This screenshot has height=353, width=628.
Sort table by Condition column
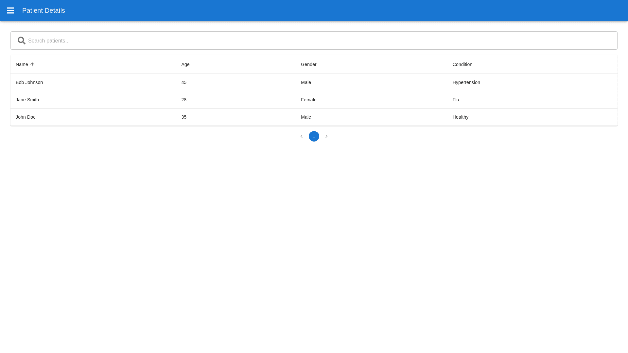[x=462, y=64]
